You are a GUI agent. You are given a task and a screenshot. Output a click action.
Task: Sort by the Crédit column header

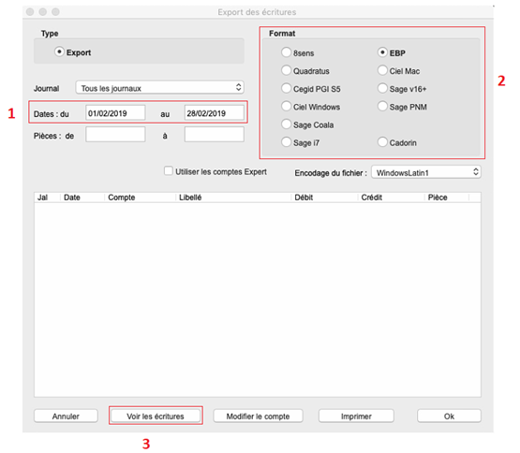pyautogui.click(x=391, y=197)
